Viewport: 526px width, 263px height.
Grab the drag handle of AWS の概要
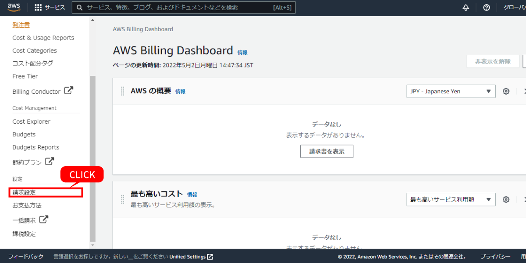[123, 91]
